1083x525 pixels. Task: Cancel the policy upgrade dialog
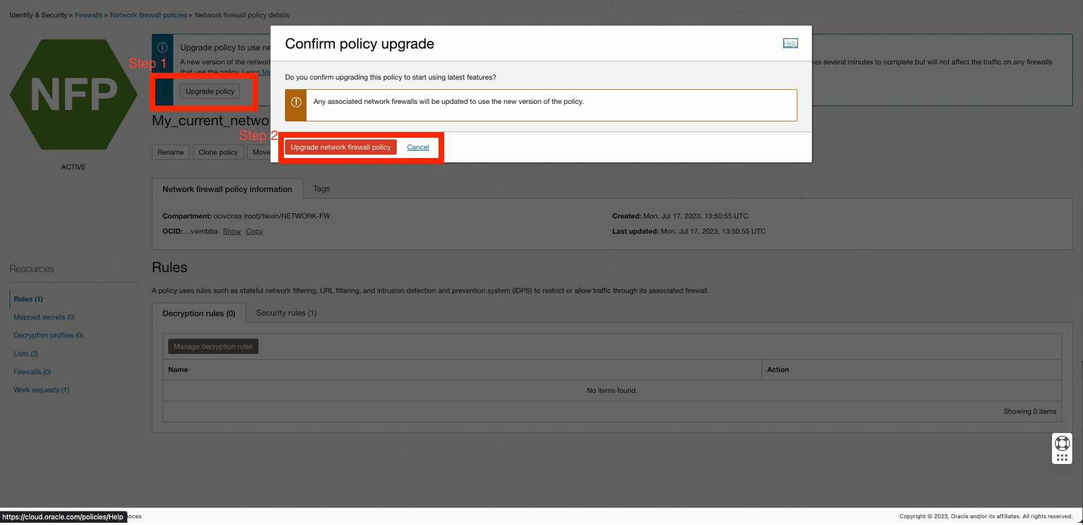(x=418, y=147)
